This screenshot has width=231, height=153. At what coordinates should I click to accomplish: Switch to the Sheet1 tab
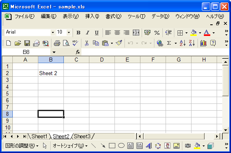point(39,137)
